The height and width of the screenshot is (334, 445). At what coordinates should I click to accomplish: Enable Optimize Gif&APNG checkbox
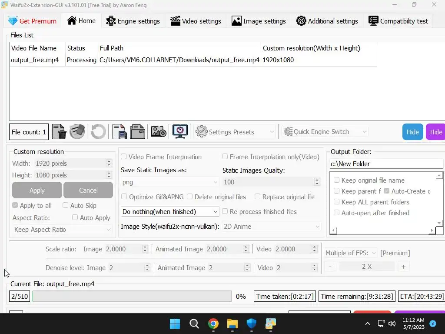[124, 197]
